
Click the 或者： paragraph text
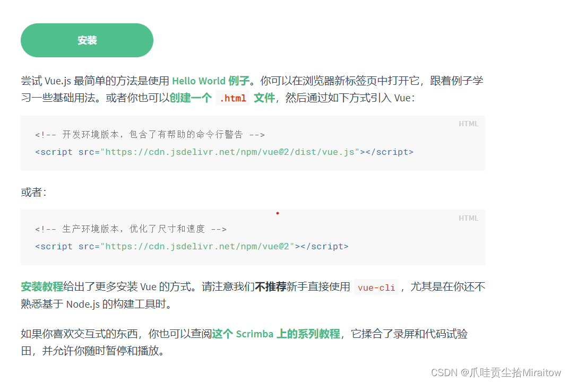pyautogui.click(x=34, y=192)
